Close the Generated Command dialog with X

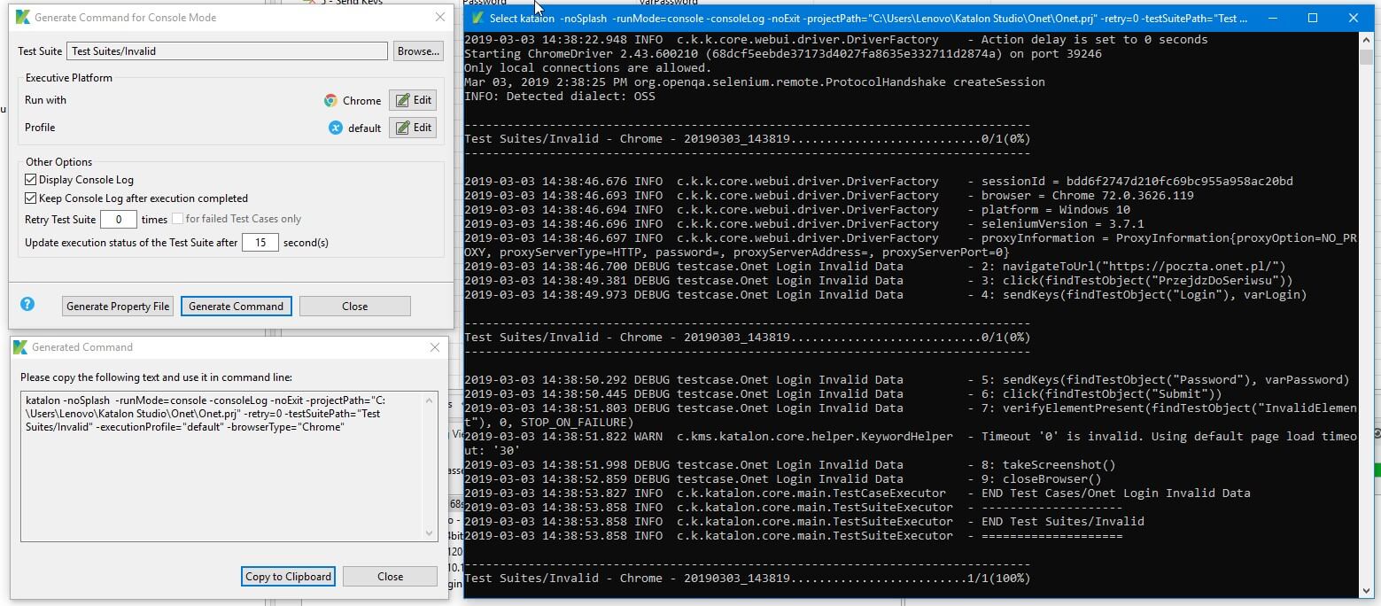click(x=435, y=347)
